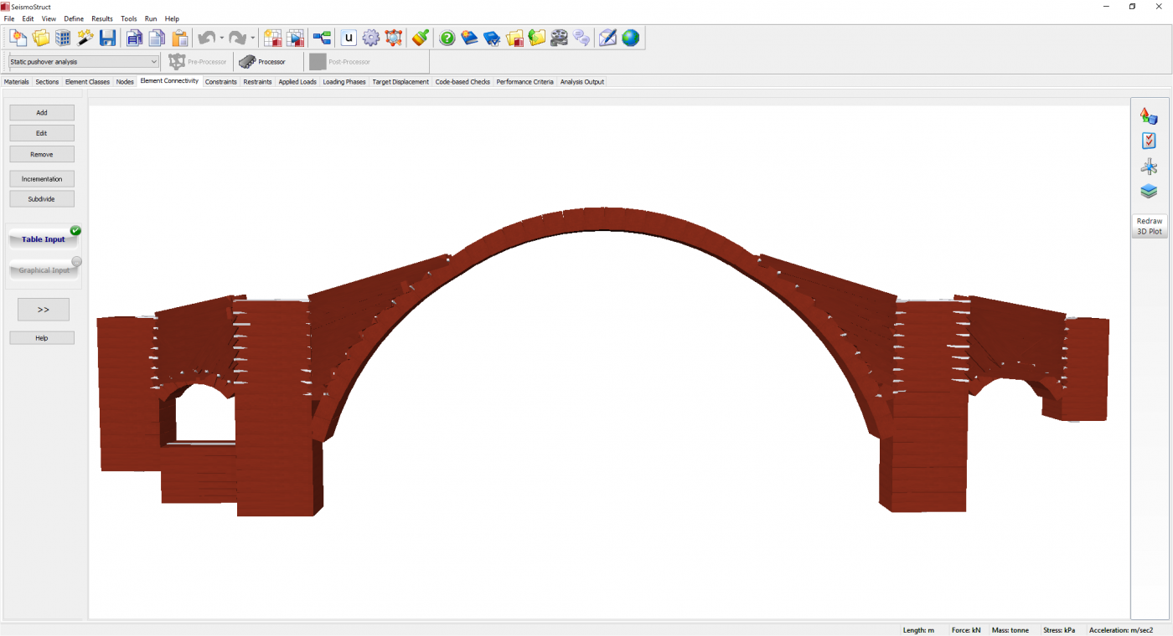Click the checklist icon in right panel
The image size is (1173, 636).
pos(1149,141)
